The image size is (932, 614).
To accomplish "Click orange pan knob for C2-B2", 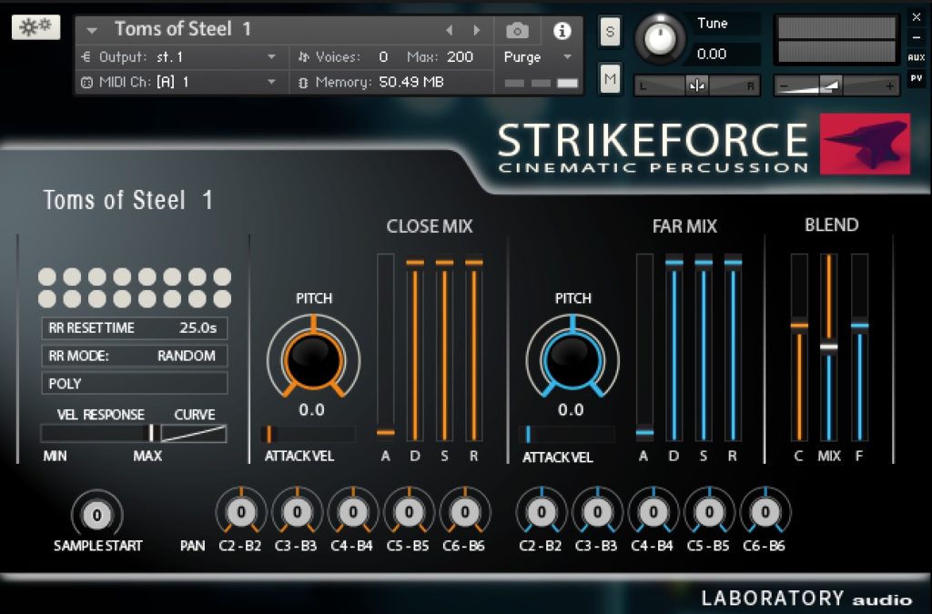I will (240, 512).
